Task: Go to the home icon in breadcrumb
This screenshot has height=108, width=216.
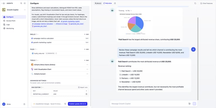Action: click(x=4, y=3)
